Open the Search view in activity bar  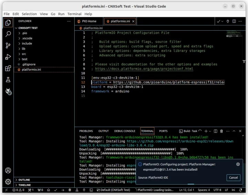(x=8, y=34)
